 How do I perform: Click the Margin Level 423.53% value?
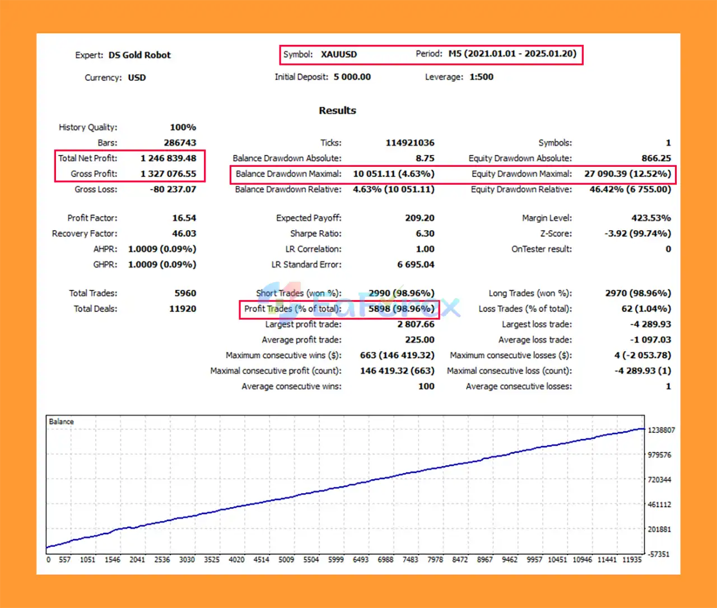651,218
